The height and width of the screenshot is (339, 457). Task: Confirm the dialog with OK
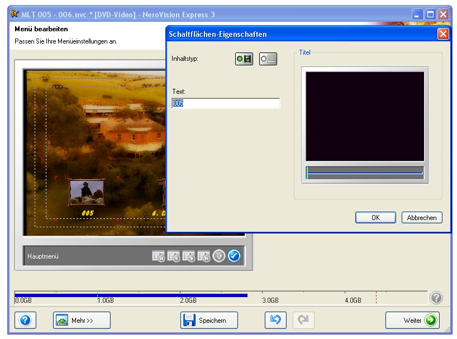click(375, 218)
